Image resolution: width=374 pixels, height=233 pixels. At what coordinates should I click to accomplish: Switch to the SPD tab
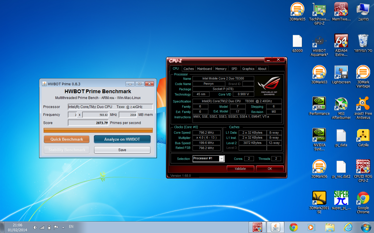(x=234, y=69)
